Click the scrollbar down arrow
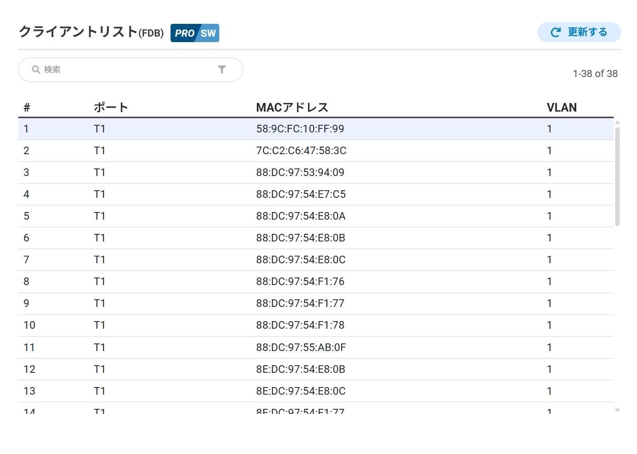This screenshot has width=637, height=454. (x=617, y=410)
